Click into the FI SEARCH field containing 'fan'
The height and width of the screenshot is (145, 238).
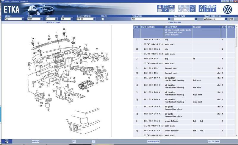click(x=150, y=19)
